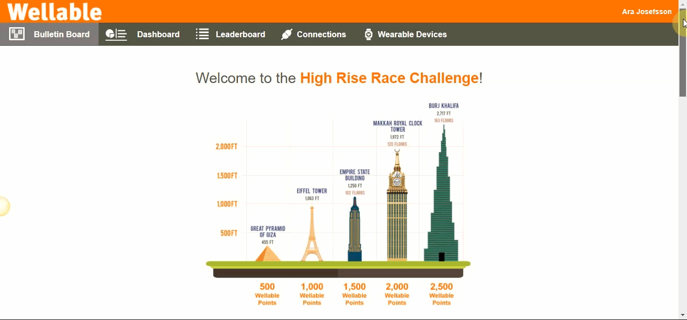Click the Great Pyramid of Giza label
Screen dimensions: 687x320
pos(268,231)
